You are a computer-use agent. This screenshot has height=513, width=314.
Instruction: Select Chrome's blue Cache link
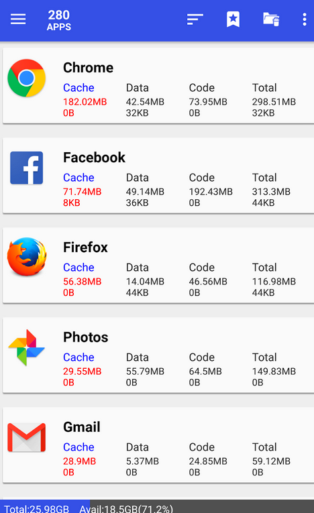[78, 88]
